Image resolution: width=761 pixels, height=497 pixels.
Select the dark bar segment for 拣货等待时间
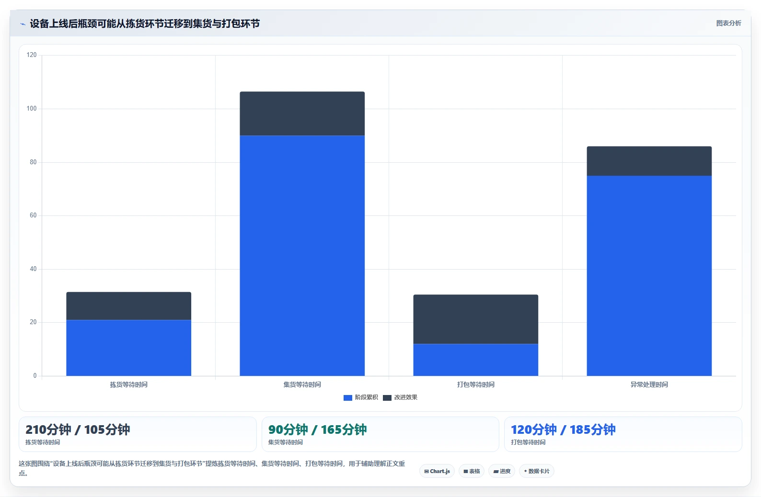point(128,306)
